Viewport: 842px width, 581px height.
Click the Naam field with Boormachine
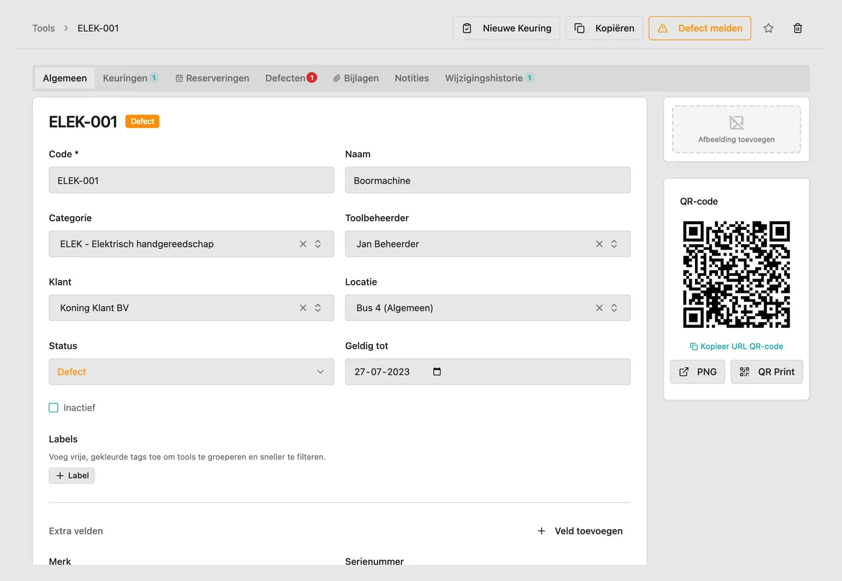point(488,180)
